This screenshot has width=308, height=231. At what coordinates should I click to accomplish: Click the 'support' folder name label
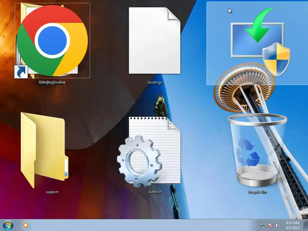click(52, 192)
